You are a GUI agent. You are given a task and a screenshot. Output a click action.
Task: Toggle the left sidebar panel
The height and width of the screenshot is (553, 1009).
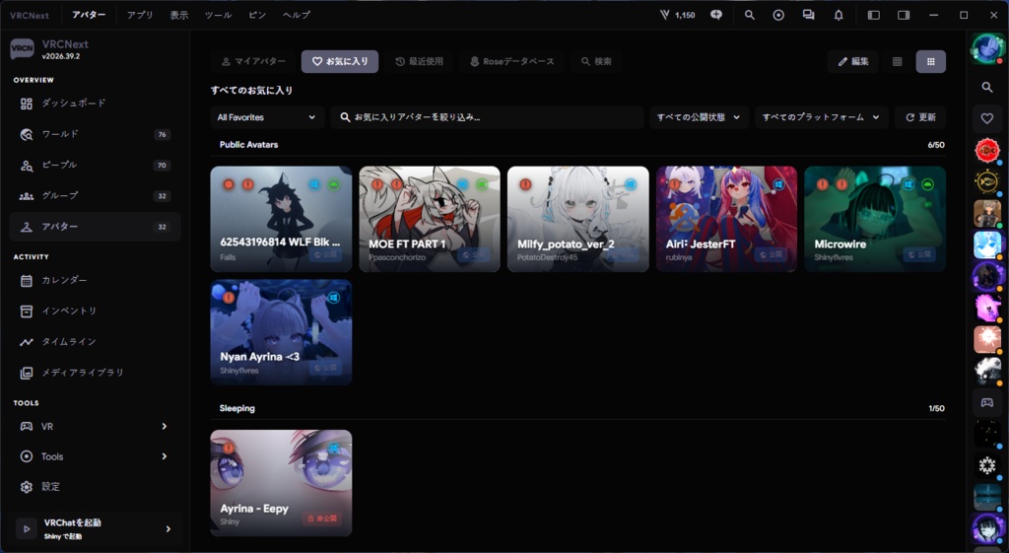point(873,15)
